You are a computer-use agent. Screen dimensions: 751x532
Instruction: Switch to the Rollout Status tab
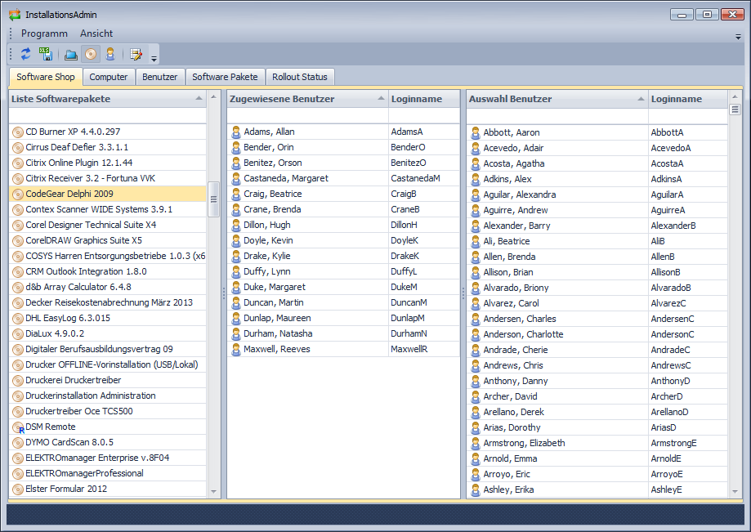click(300, 77)
